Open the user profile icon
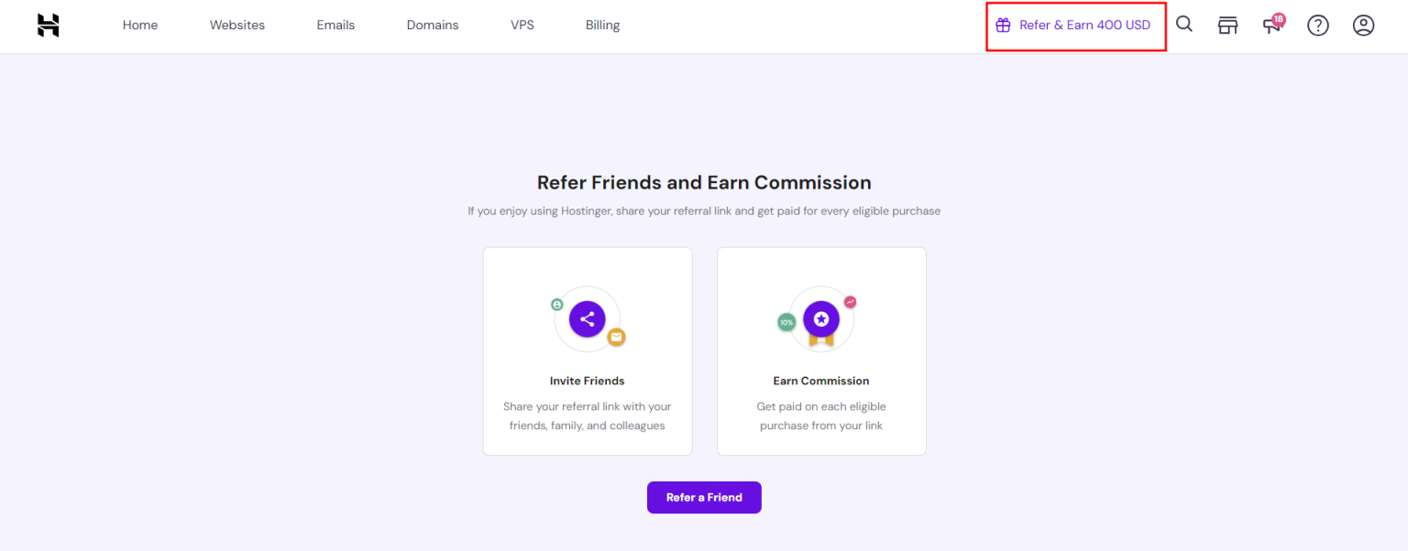 click(x=1363, y=26)
